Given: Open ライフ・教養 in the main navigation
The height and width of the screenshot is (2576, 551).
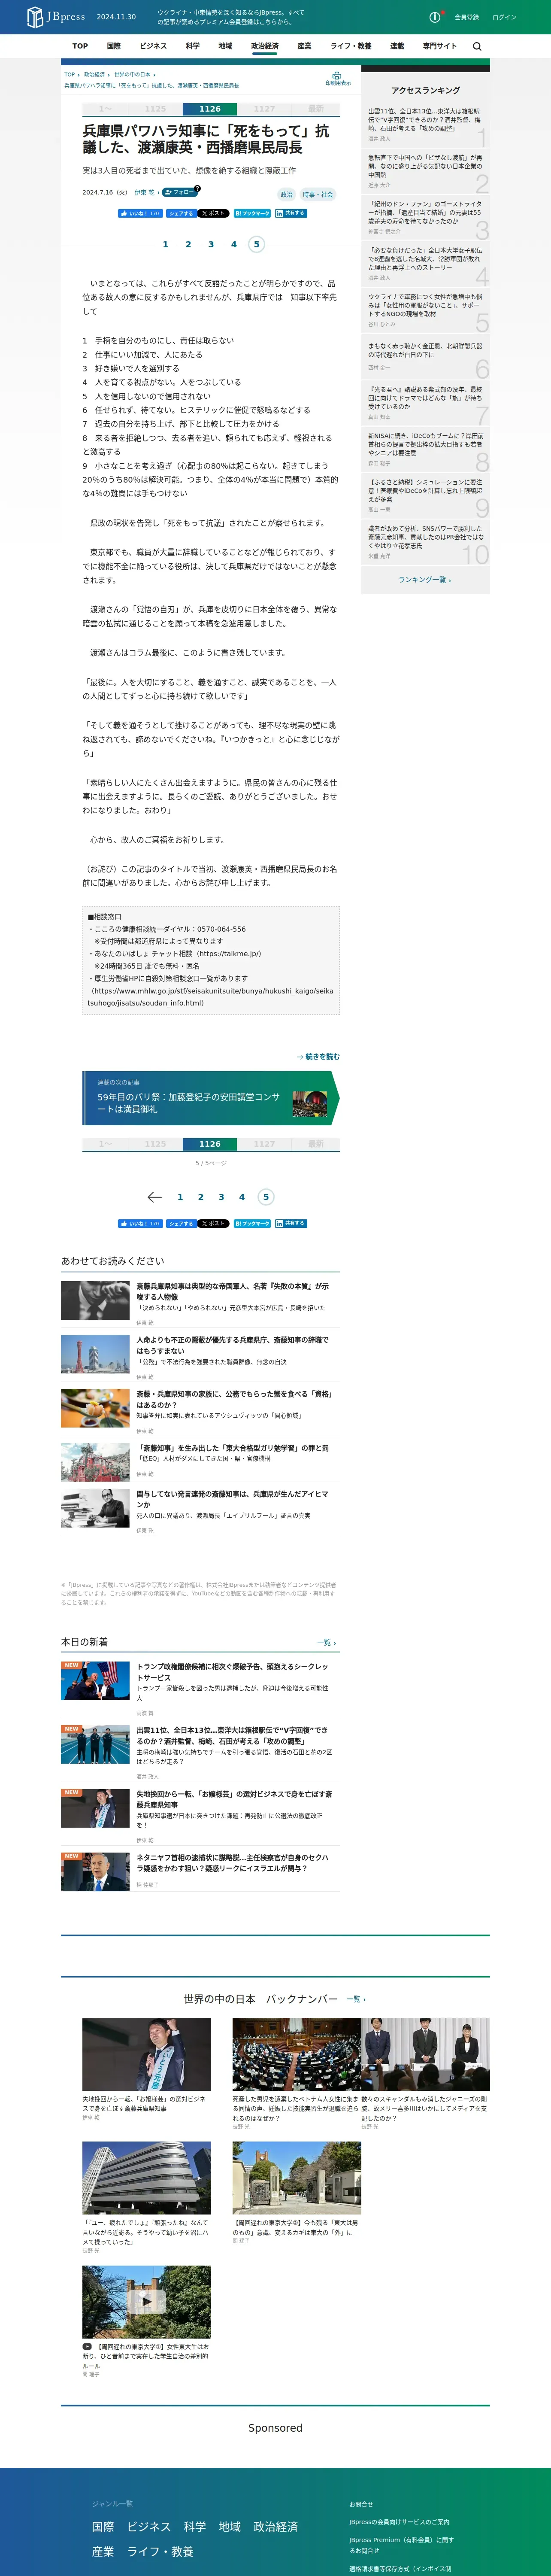Looking at the screenshot, I should coord(351,46).
